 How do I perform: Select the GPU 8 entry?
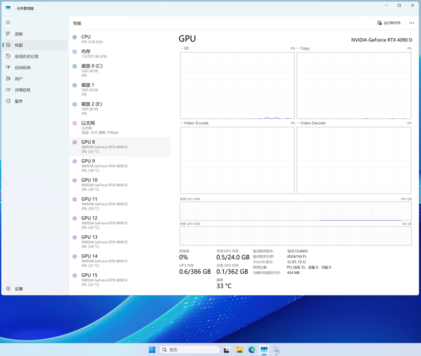click(120, 147)
